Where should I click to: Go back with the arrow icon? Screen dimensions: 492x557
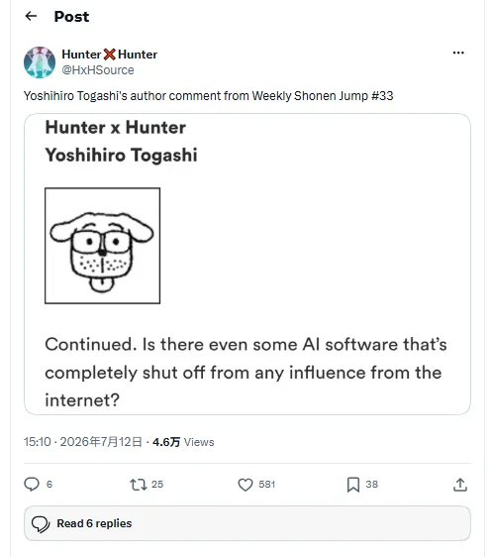point(32,16)
